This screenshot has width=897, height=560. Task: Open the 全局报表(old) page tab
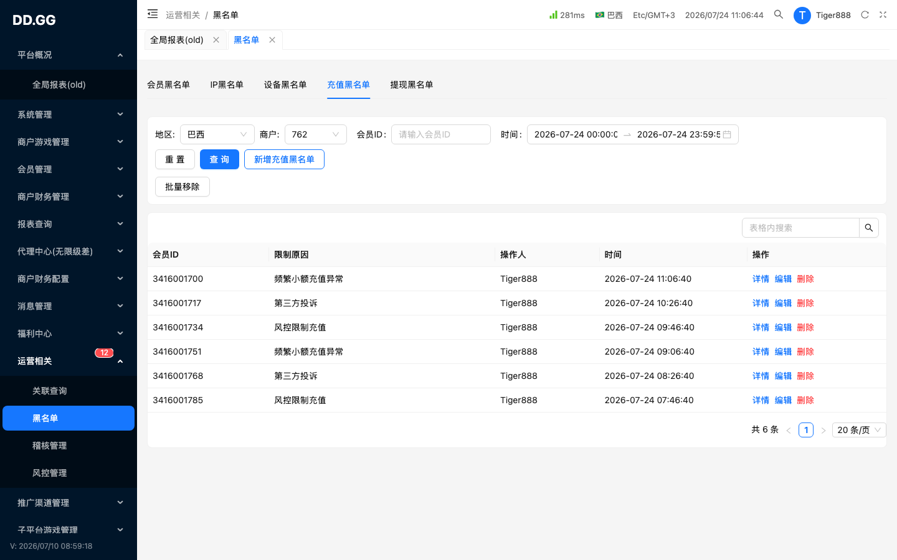coord(177,40)
